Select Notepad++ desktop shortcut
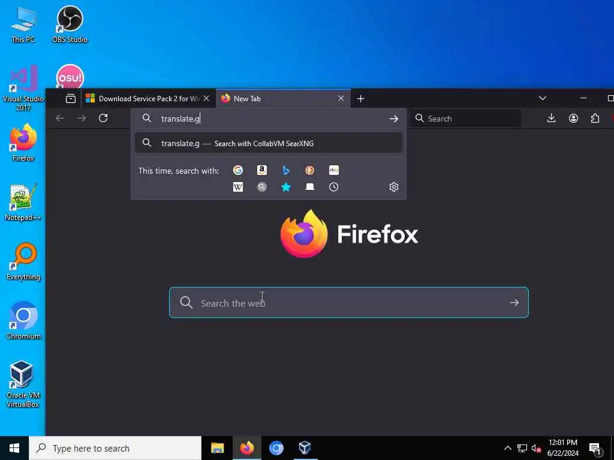The width and height of the screenshot is (614, 460). click(x=23, y=202)
